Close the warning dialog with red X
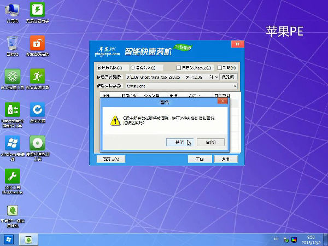Viewport: 328px width, 246px height. (x=222, y=101)
